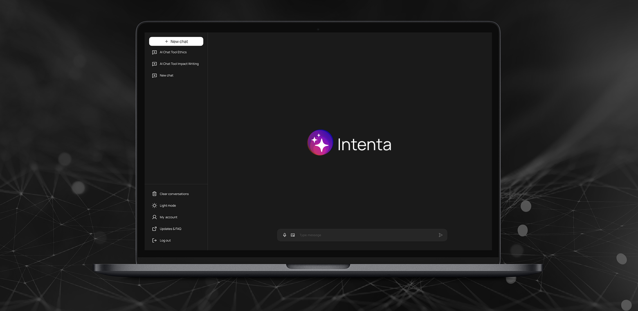Click the sun icon for Light mode

click(x=154, y=206)
